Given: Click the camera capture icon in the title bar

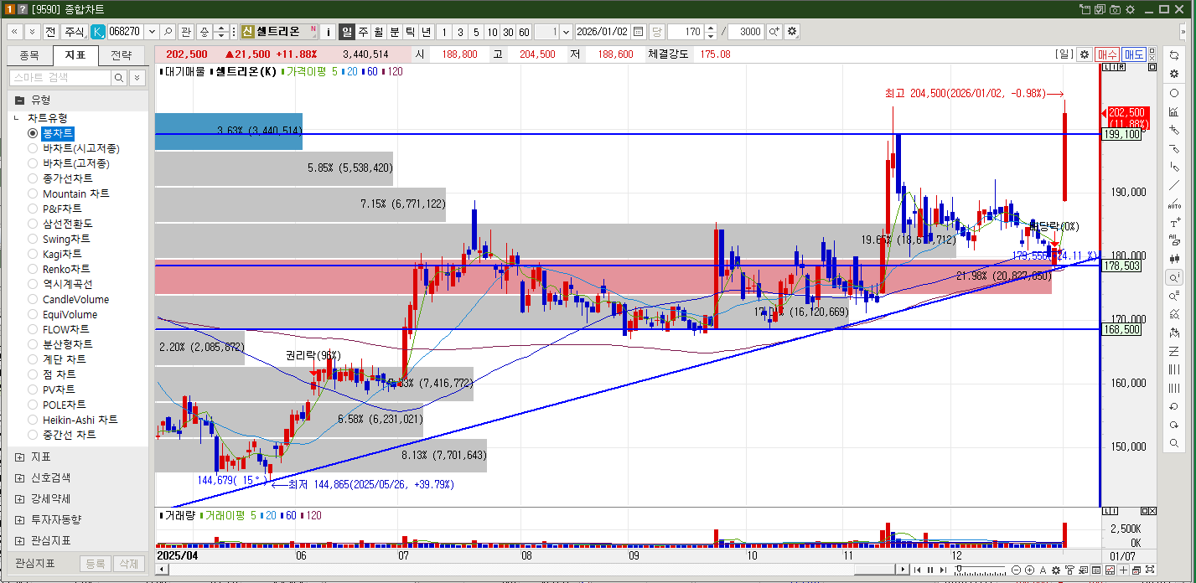Looking at the screenshot, I should pos(1115,9).
